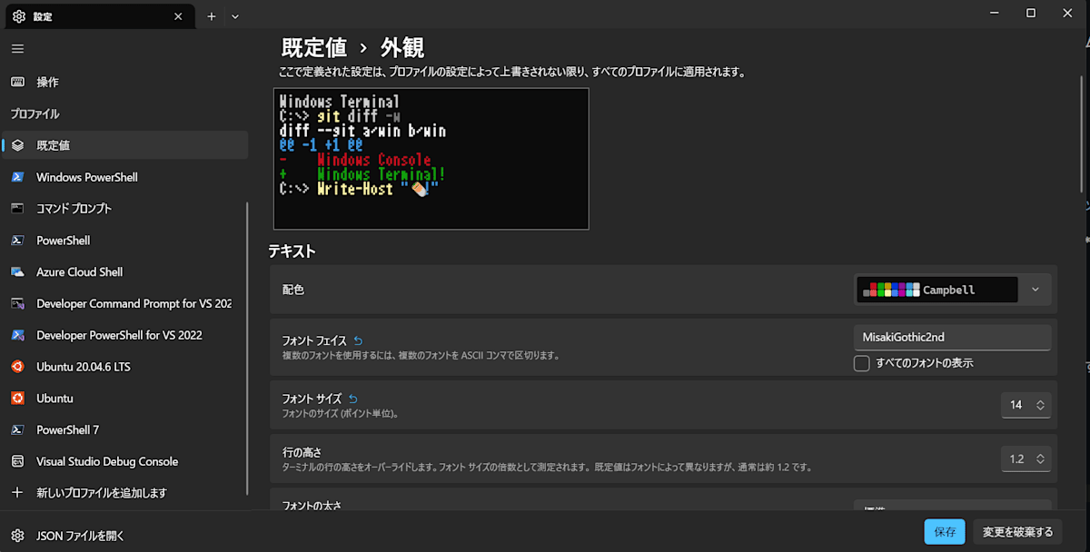Open Azure Cloud Shell profile settings

click(125, 271)
